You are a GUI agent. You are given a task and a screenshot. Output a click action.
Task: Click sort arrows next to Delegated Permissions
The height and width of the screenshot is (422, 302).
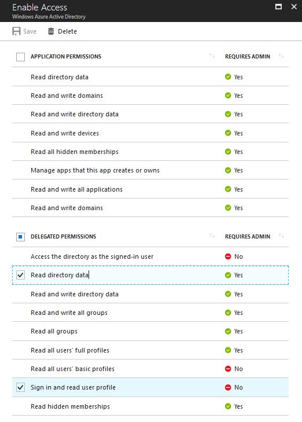coord(212,236)
